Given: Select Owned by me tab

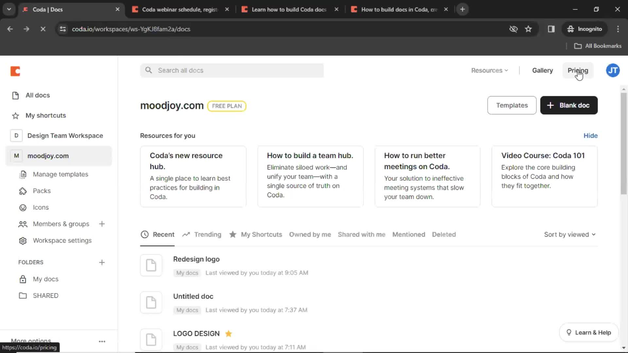Looking at the screenshot, I should pyautogui.click(x=310, y=234).
